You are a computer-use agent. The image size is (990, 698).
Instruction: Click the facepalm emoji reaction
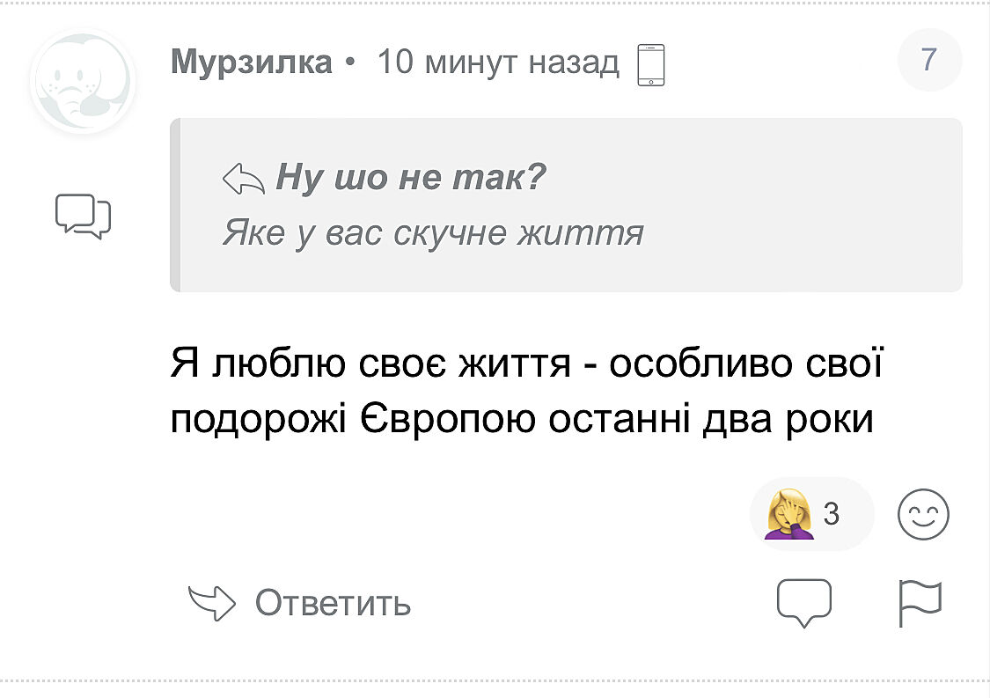[789, 514]
